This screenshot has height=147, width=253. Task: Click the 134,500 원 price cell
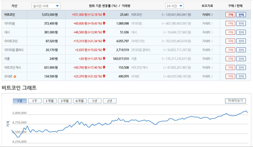(x=51, y=76)
